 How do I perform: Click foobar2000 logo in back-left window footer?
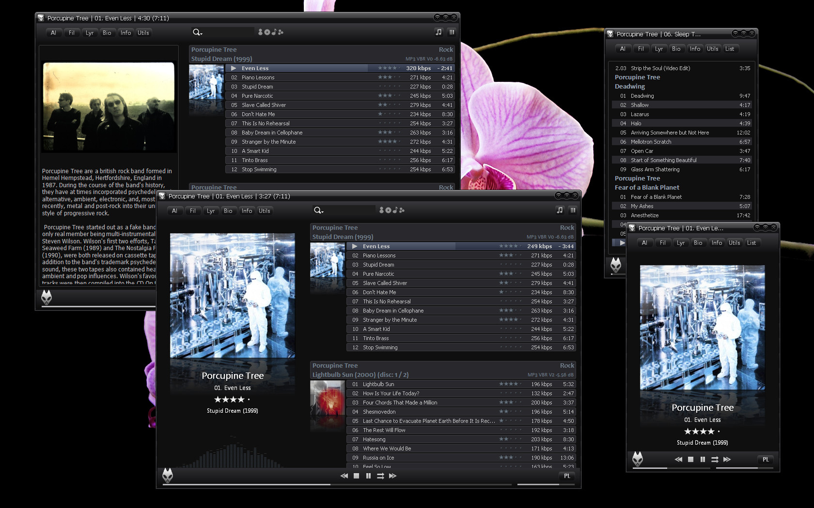47,297
